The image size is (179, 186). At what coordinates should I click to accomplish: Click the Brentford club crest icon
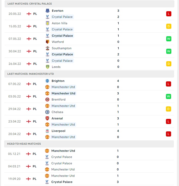click(x=47, y=100)
